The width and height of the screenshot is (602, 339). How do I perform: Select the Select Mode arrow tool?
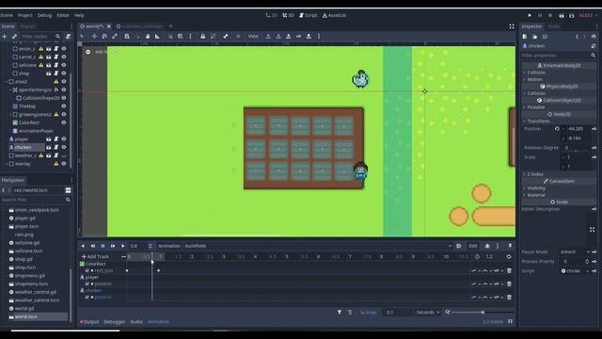[82, 36]
